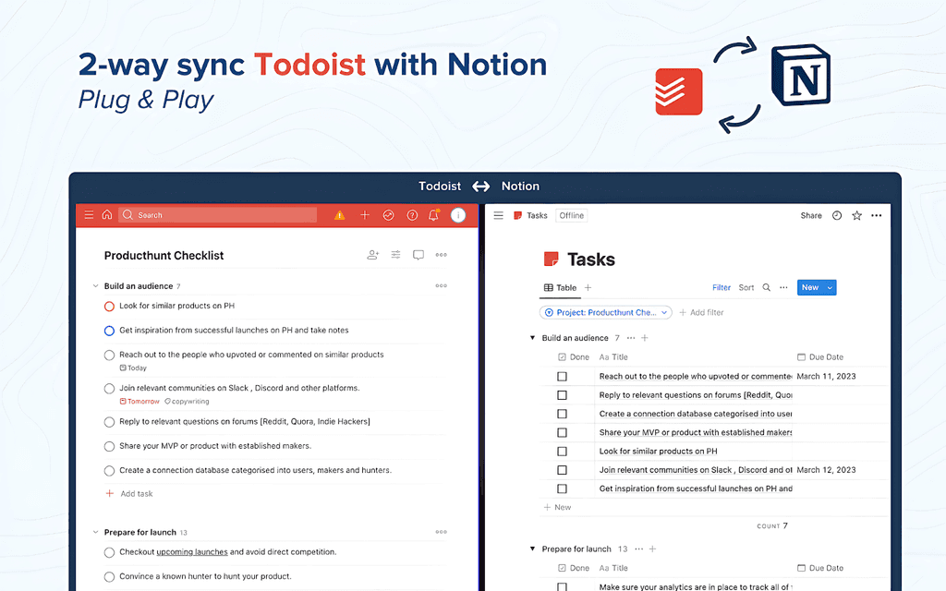Open the Todoist hamburger menu
The height and width of the screenshot is (591, 946).
89,214
